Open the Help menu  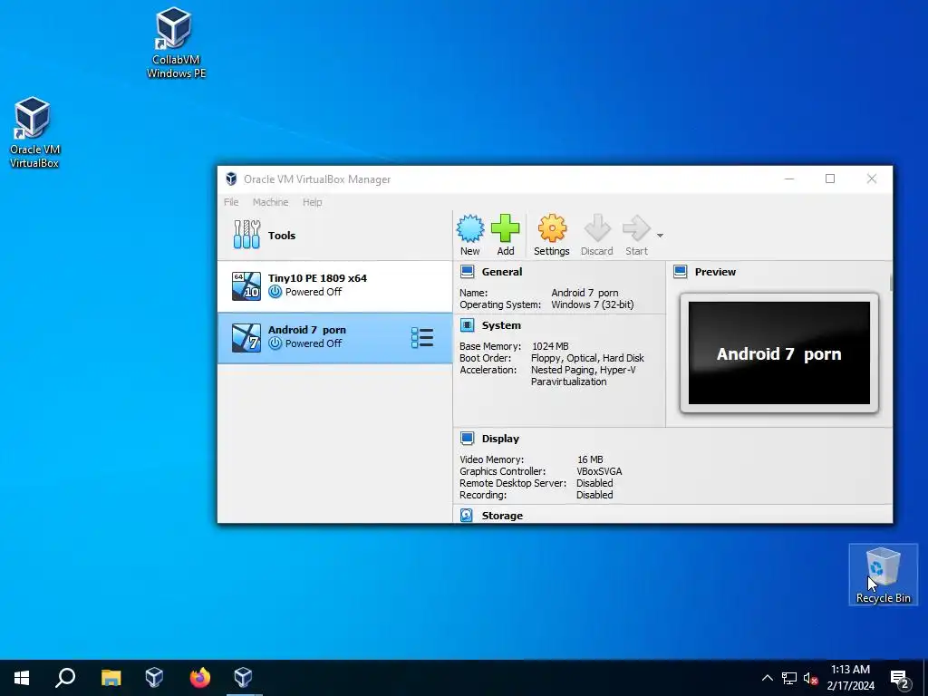(x=313, y=202)
